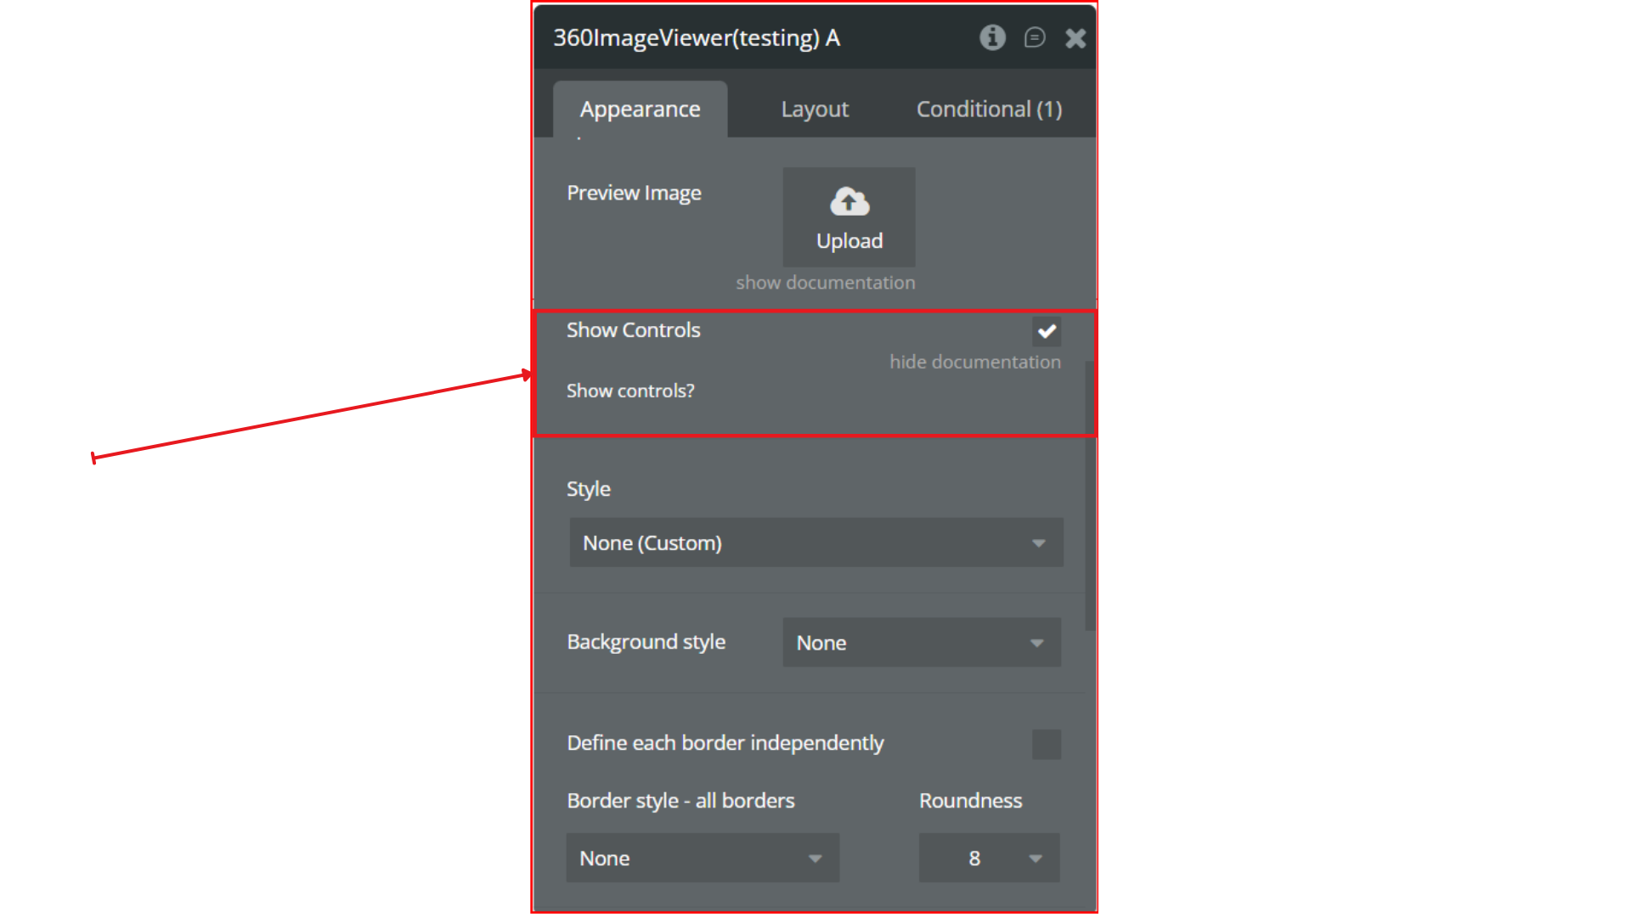This screenshot has width=1631, height=917.
Task: Click the panel title 360ImageViewer(testing) A
Action: pyautogui.click(x=697, y=38)
